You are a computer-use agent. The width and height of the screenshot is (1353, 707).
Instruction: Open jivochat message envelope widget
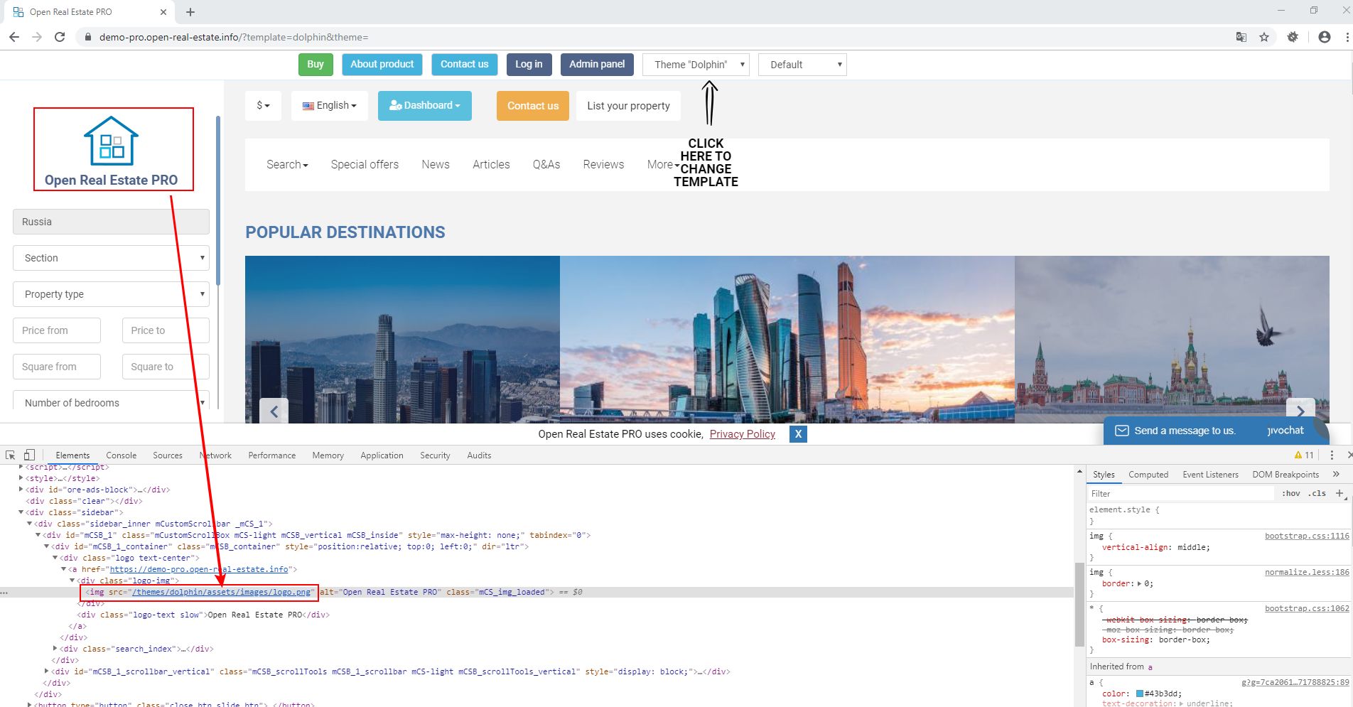tap(1122, 431)
